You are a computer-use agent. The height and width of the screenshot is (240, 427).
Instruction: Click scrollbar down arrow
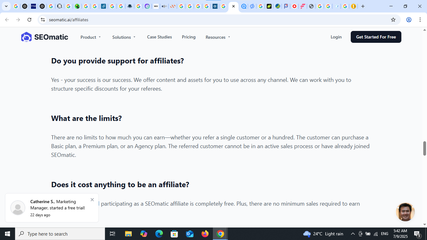(x=424, y=224)
